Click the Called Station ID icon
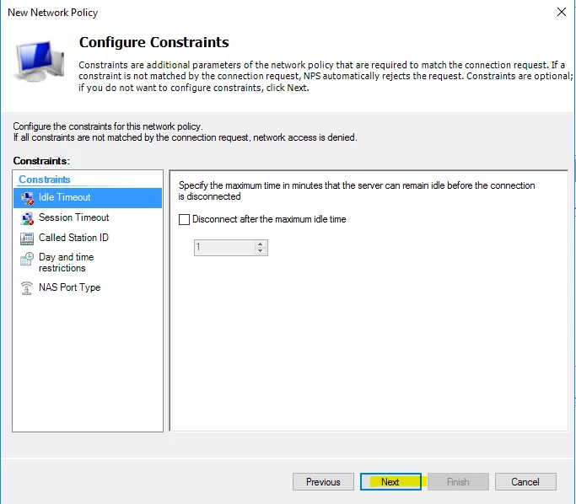Viewport: 576px width, 504px height. pyautogui.click(x=27, y=239)
